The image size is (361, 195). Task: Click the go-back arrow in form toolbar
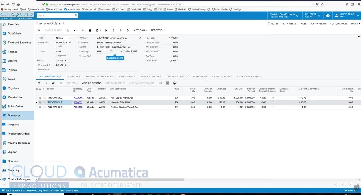[39, 30]
